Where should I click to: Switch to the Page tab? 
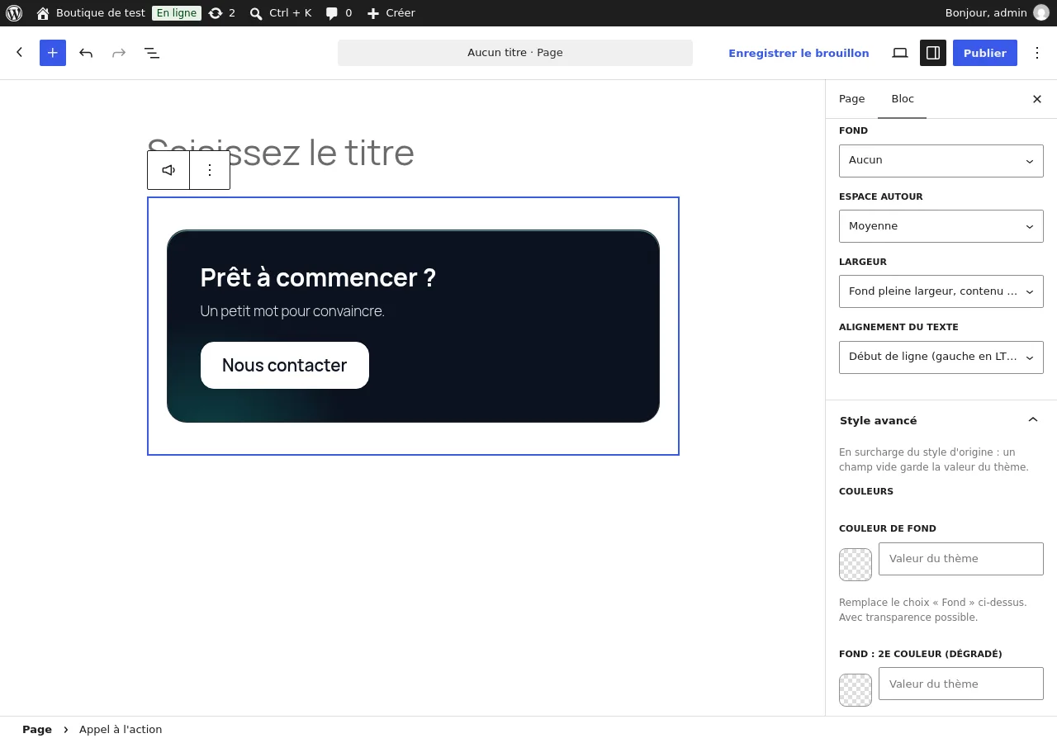(x=852, y=99)
